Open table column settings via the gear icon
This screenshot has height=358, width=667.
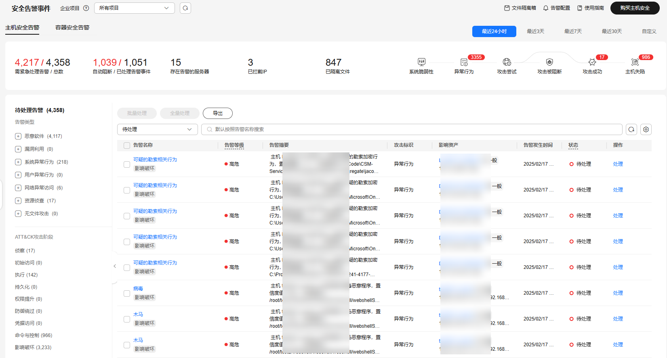click(646, 129)
